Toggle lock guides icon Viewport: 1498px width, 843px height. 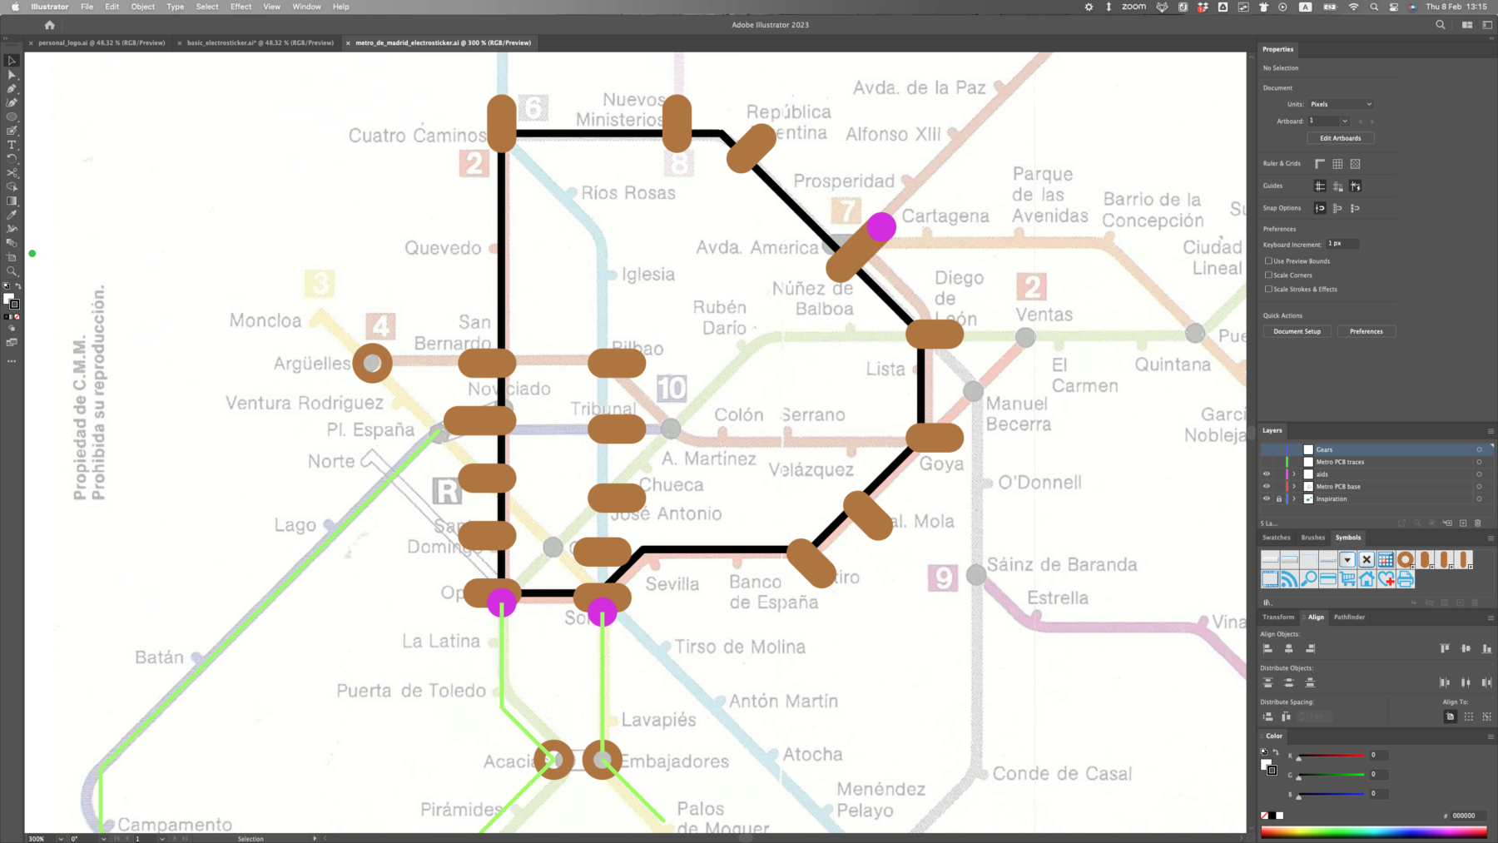[1337, 186]
